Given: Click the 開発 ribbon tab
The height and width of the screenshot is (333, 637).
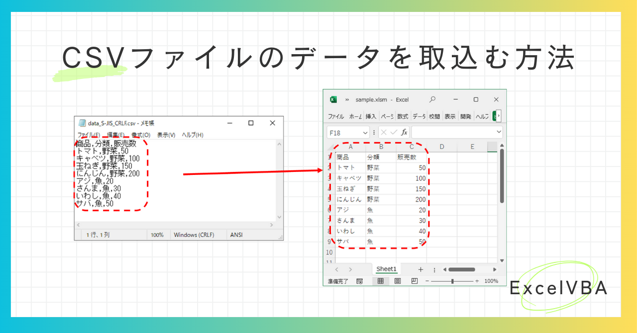Looking at the screenshot, I should click(467, 115).
